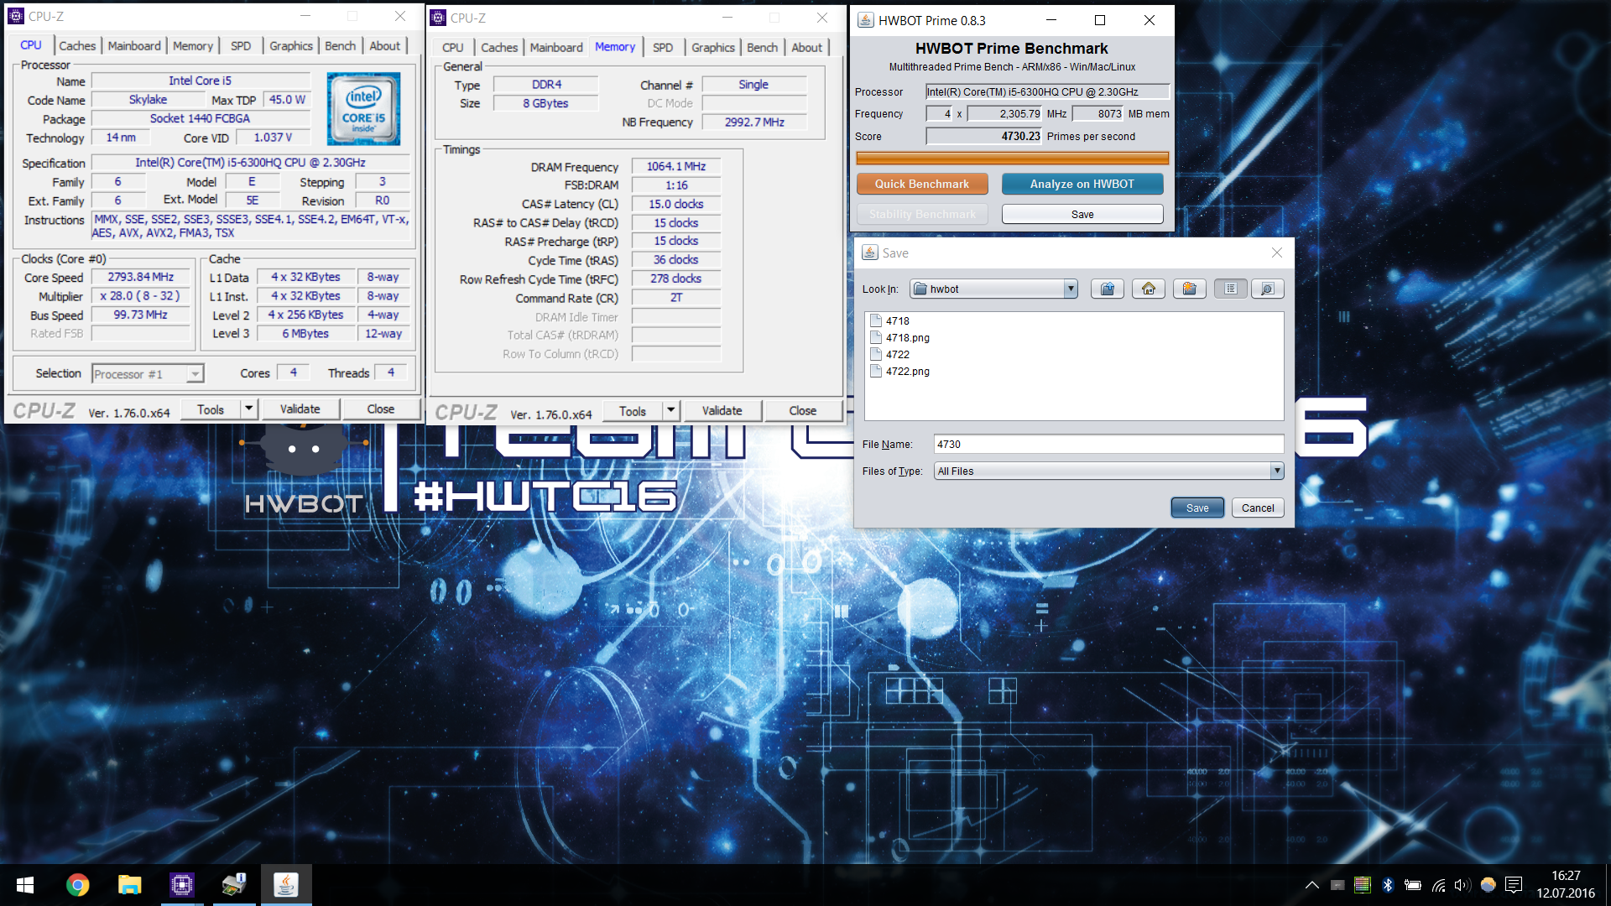Open Bench tab in right CPU-Z window
The width and height of the screenshot is (1611, 906).
click(763, 48)
